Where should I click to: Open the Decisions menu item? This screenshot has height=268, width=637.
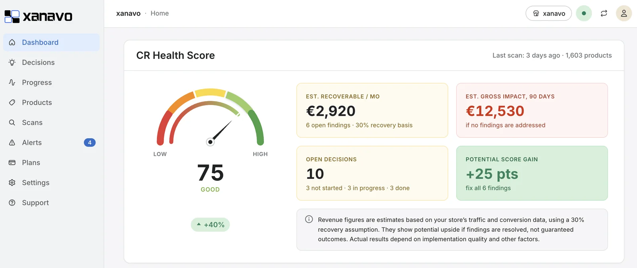pos(51,63)
